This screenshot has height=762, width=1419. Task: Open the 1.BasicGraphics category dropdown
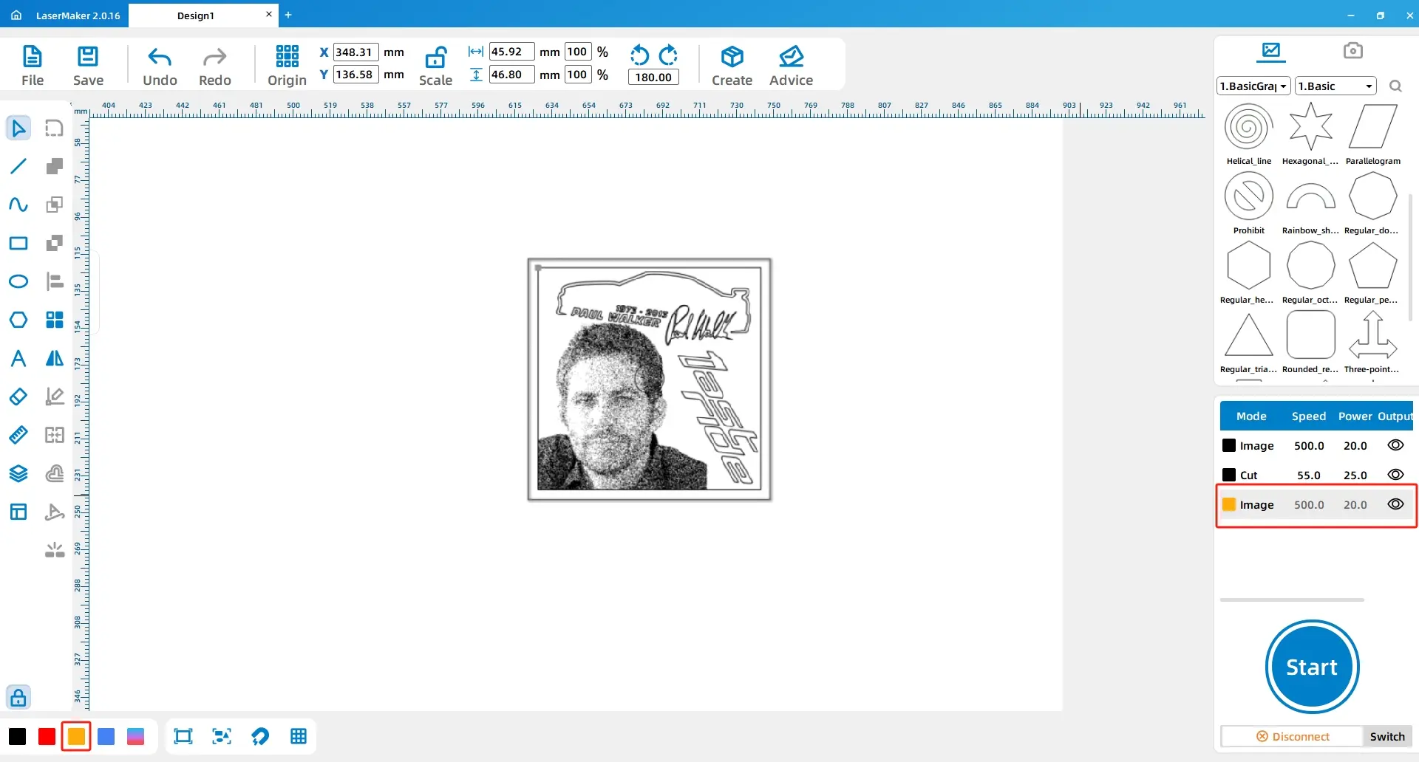coord(1253,86)
